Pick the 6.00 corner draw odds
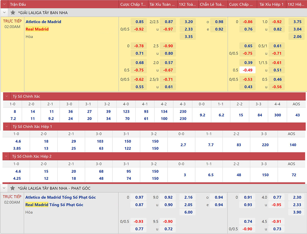Viewport: 307px width, 234px height. point(188,212)
